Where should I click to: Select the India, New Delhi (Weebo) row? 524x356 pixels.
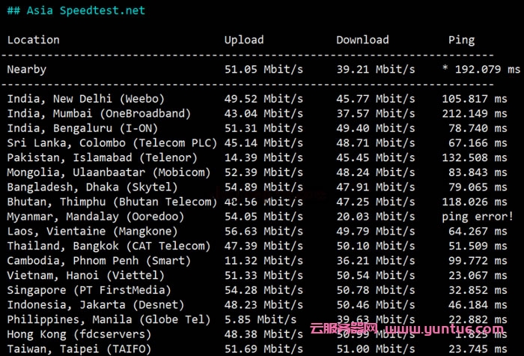85,98
